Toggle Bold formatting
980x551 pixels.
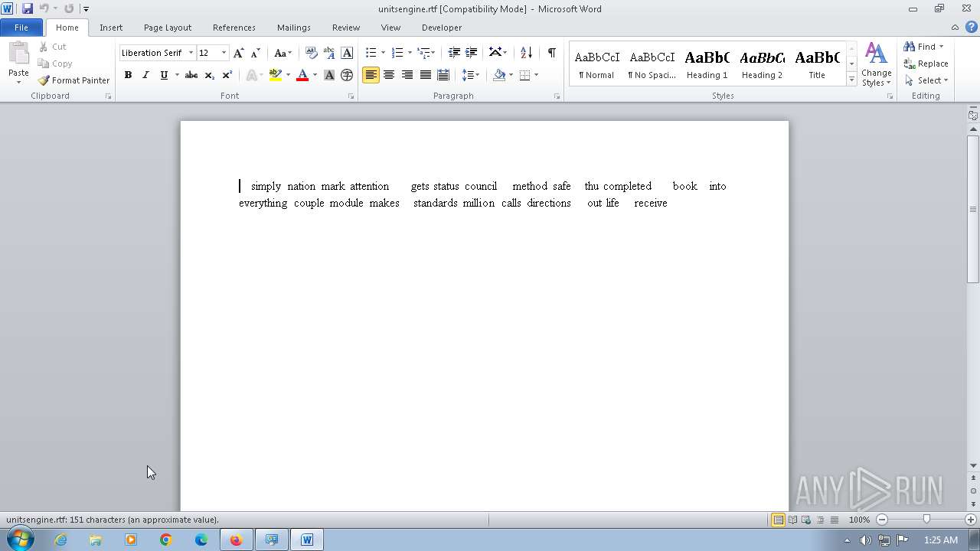coord(128,75)
